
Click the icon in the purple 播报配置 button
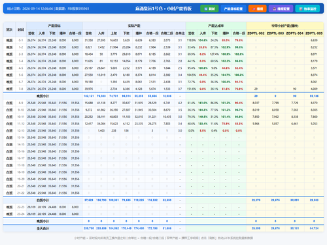pyautogui.click(x=274, y=9)
